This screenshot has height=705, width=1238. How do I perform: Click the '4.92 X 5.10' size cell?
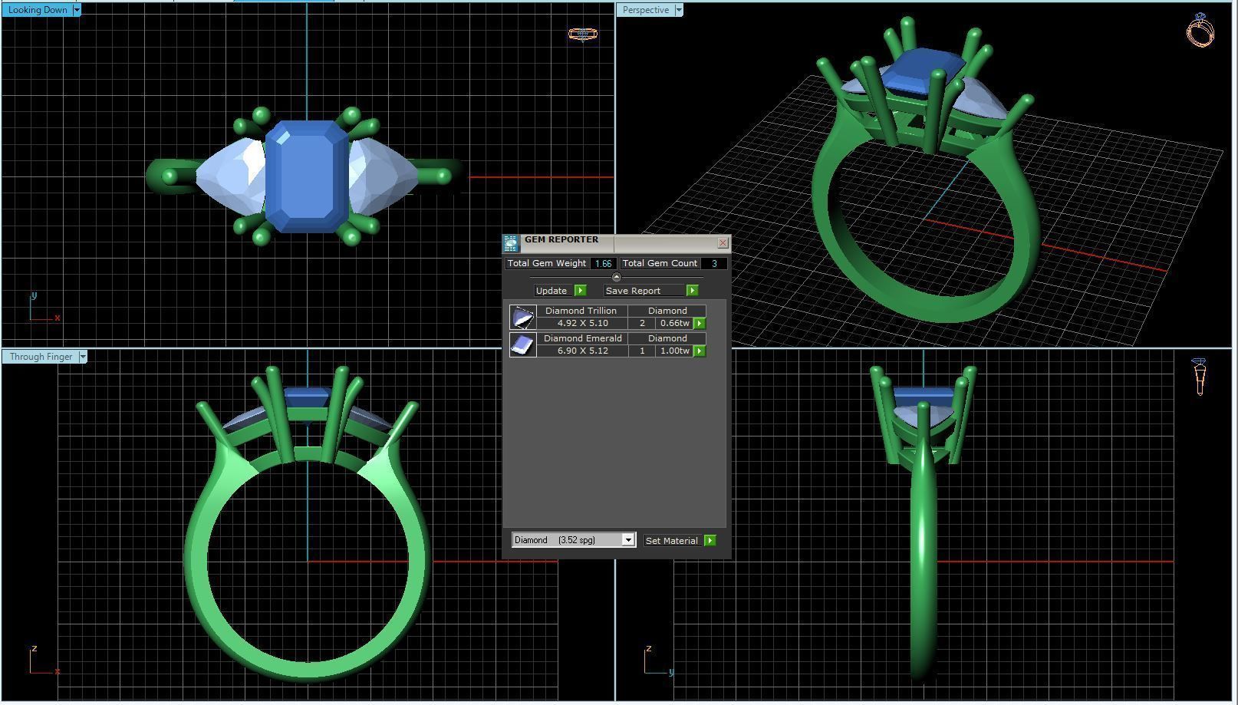click(583, 323)
